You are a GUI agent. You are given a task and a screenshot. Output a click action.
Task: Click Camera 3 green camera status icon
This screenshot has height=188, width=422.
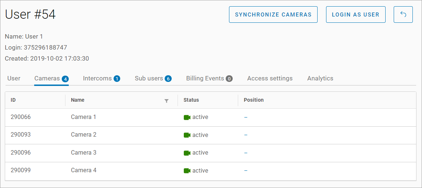(187, 153)
